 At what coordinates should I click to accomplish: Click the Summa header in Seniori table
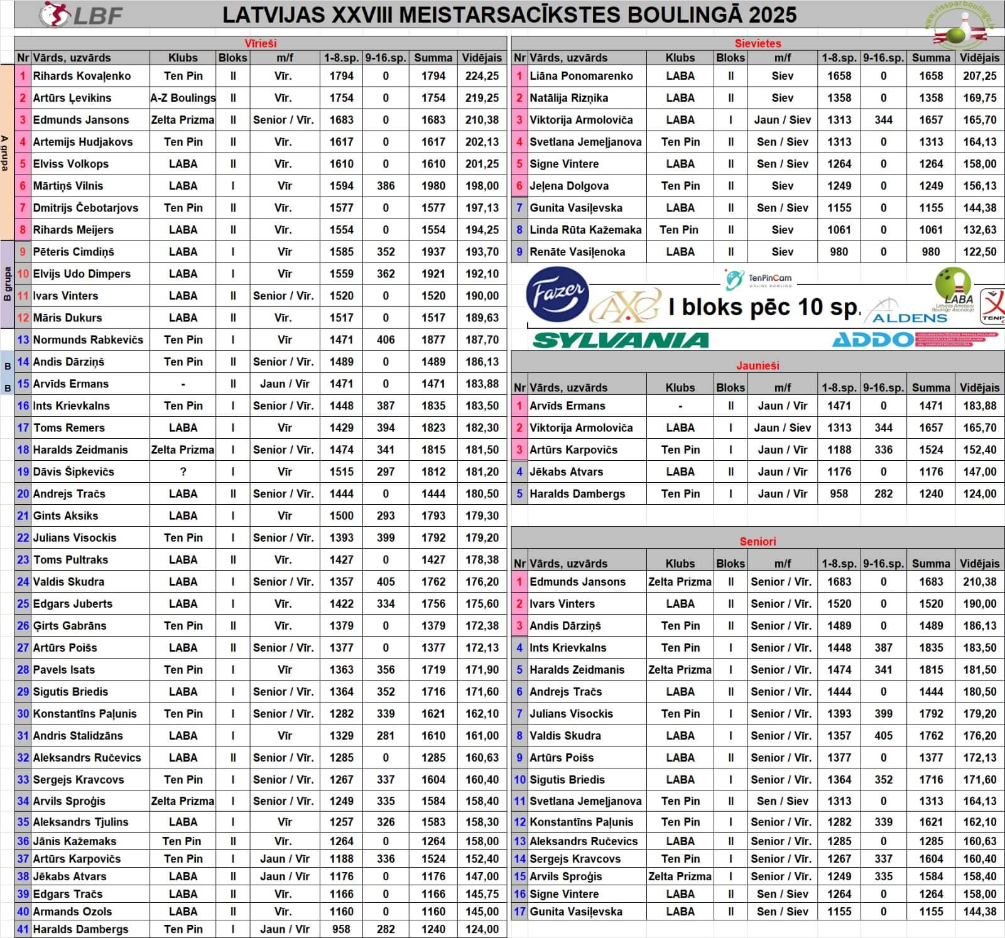click(931, 563)
